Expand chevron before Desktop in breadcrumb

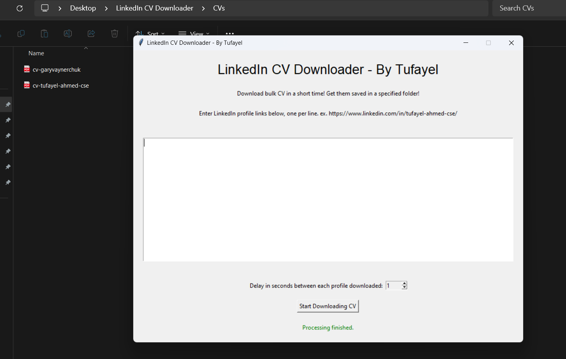[x=60, y=8]
